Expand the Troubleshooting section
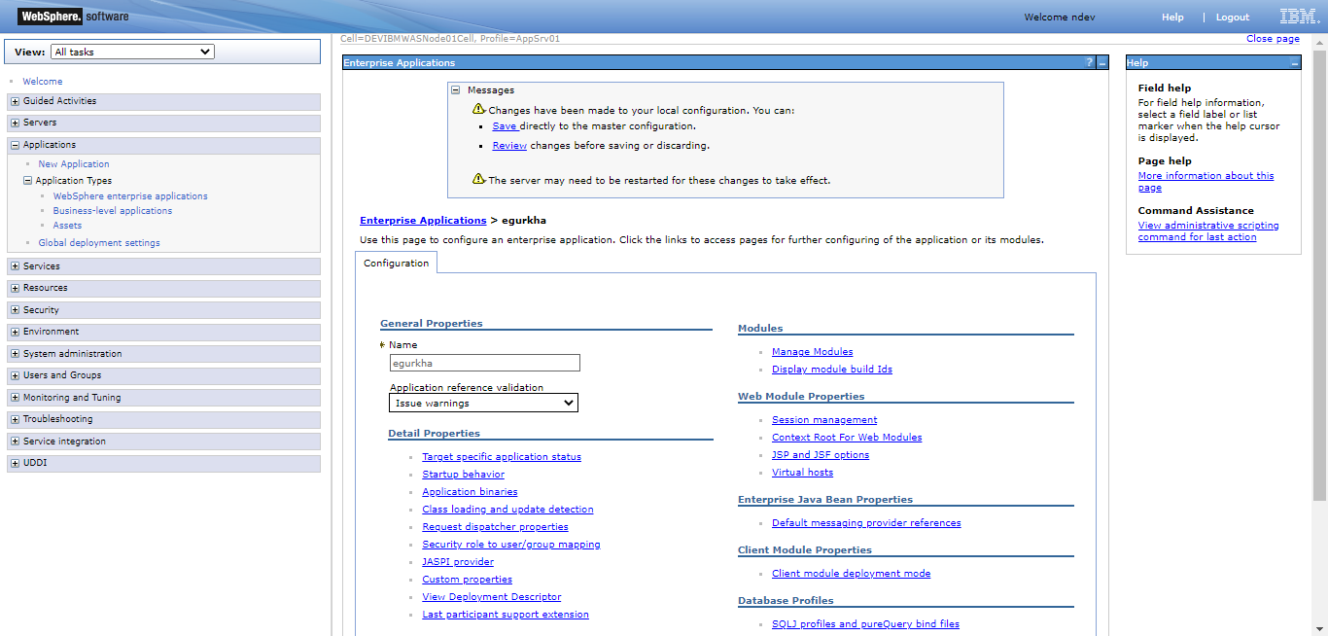This screenshot has width=1328, height=636. pos(15,419)
